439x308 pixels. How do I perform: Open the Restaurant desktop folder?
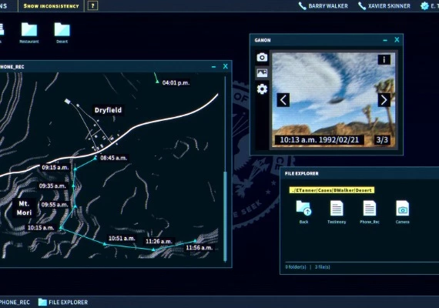(x=29, y=33)
